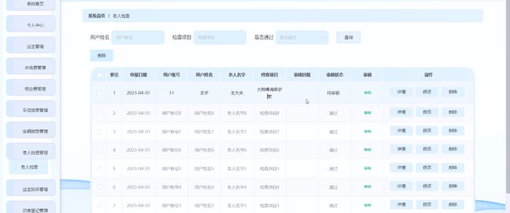Select the 老人检查 submenu item

28,167
